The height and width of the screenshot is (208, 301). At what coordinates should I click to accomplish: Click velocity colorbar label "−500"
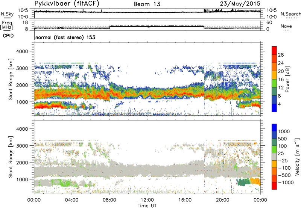[284, 175]
